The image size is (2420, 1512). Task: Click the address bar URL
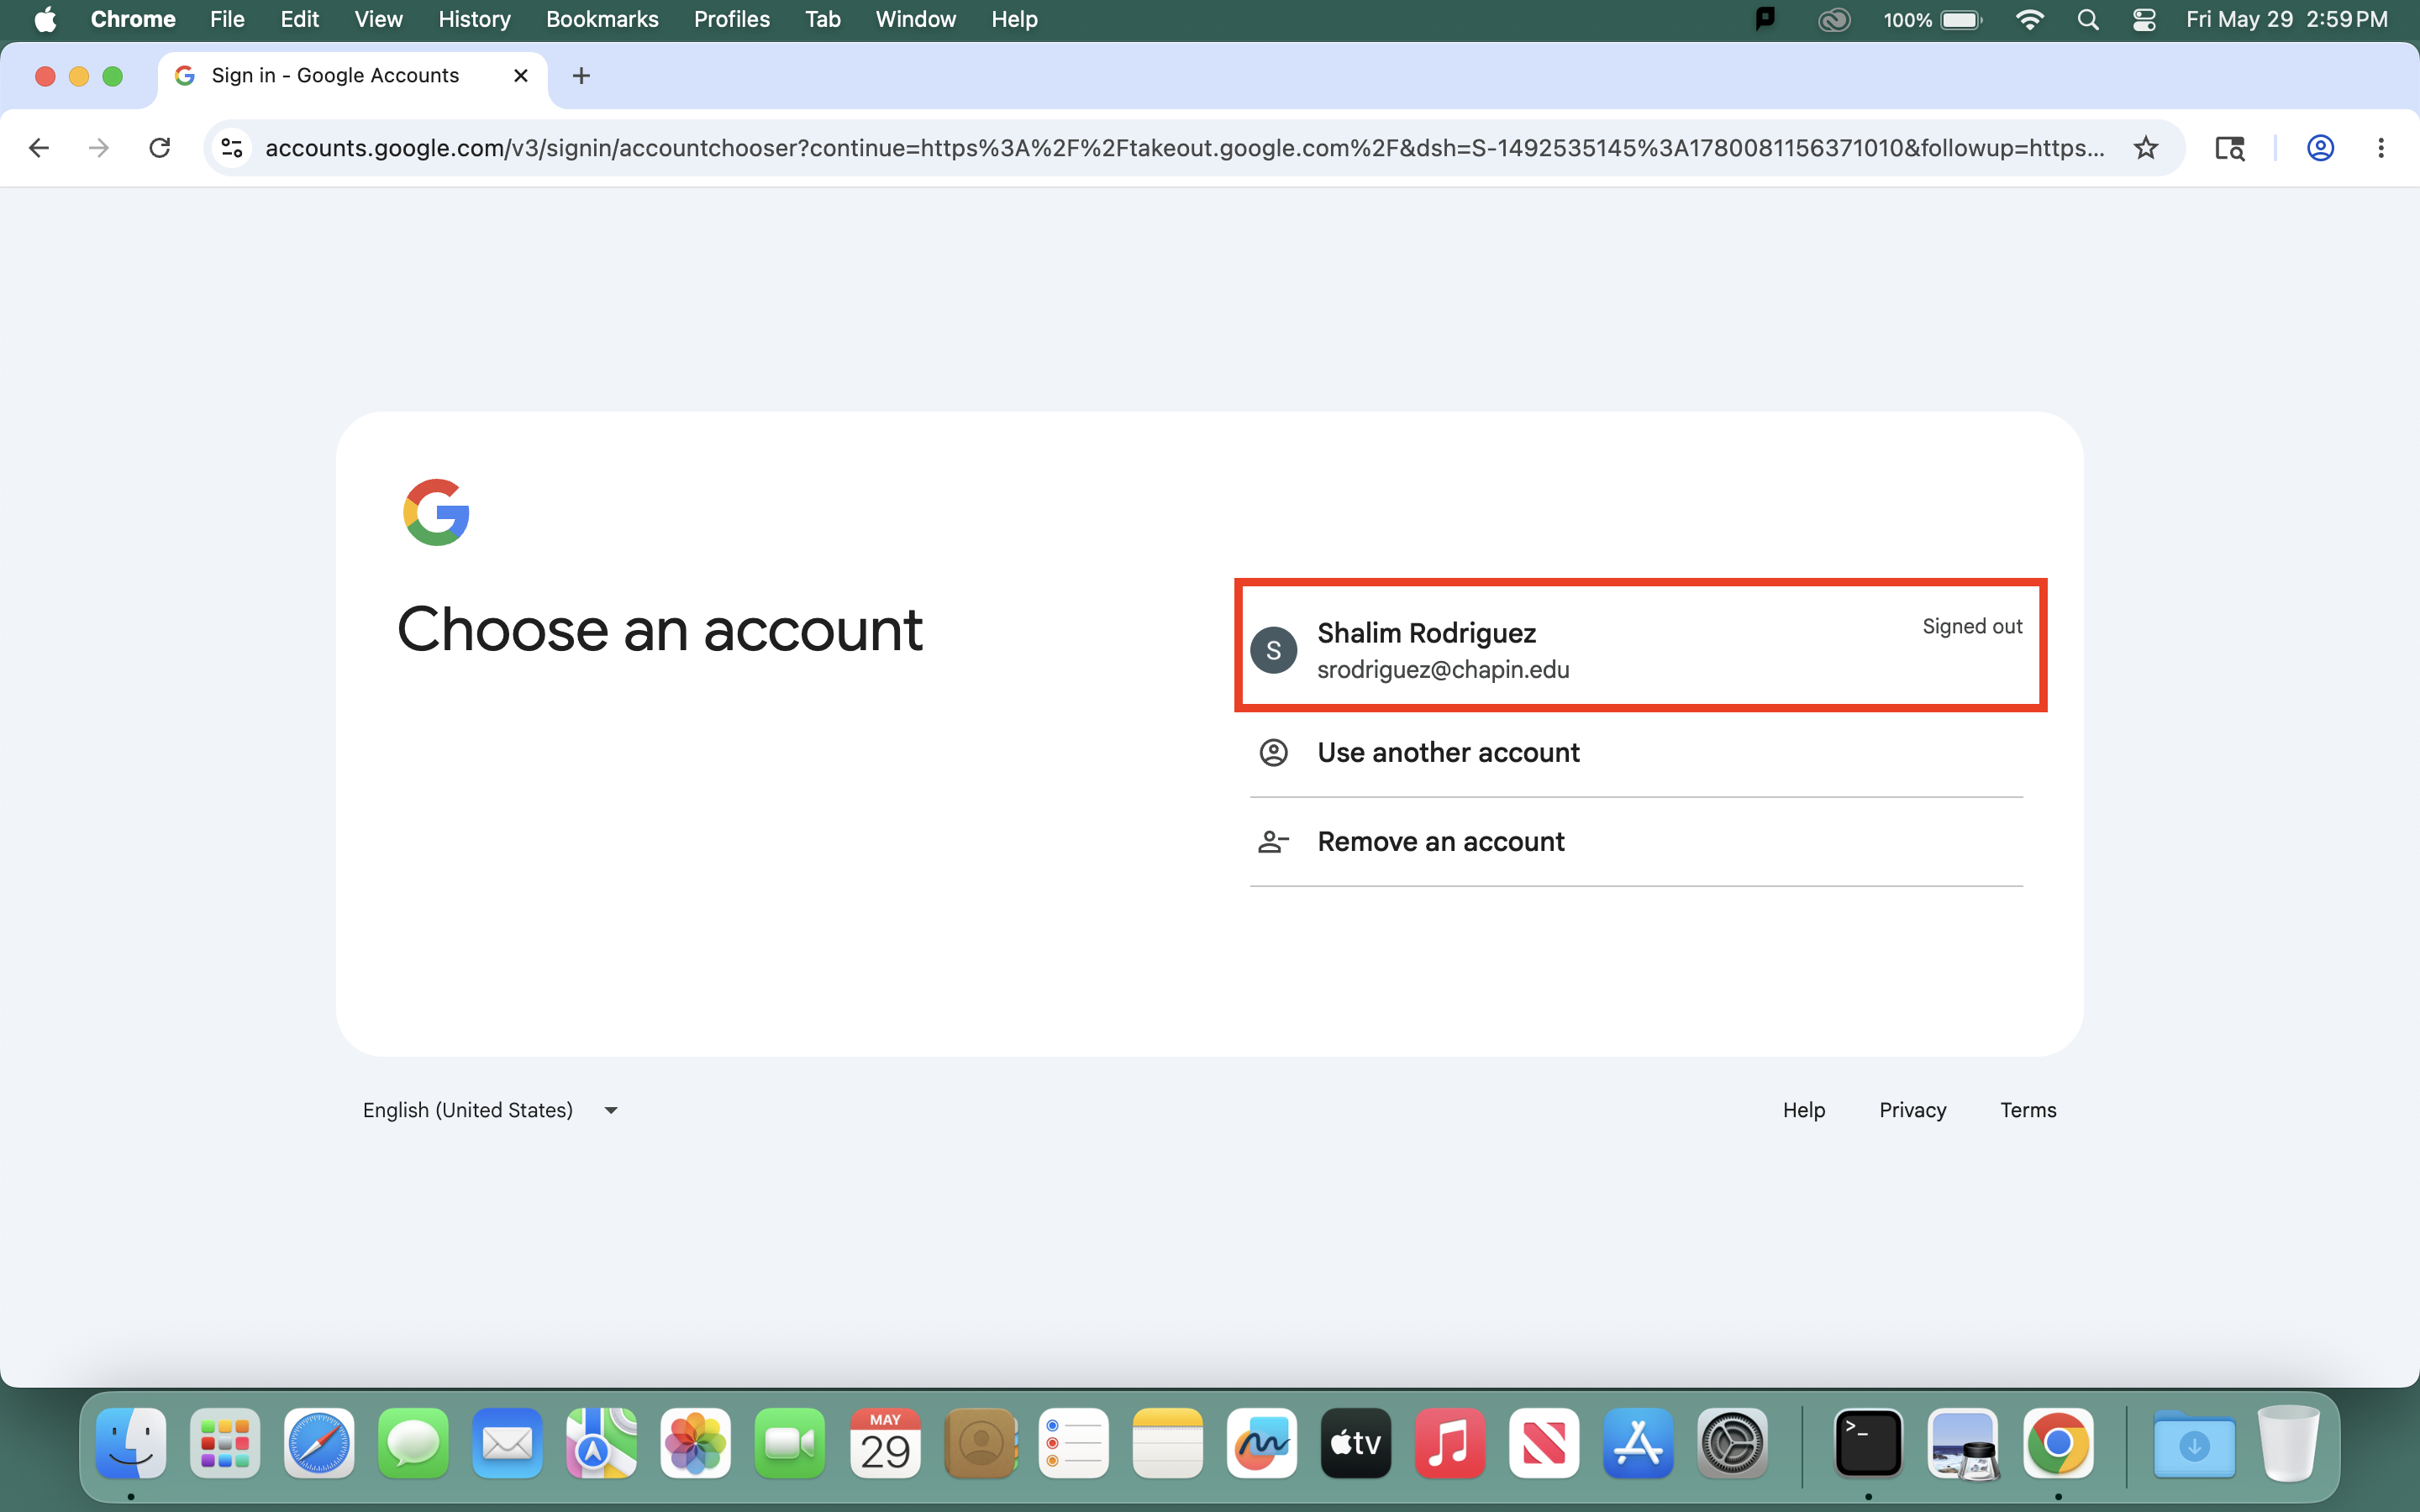tap(1184, 148)
